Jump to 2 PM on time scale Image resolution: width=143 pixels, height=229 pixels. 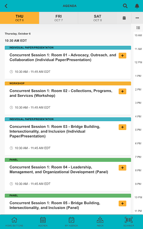tap(138, 89)
